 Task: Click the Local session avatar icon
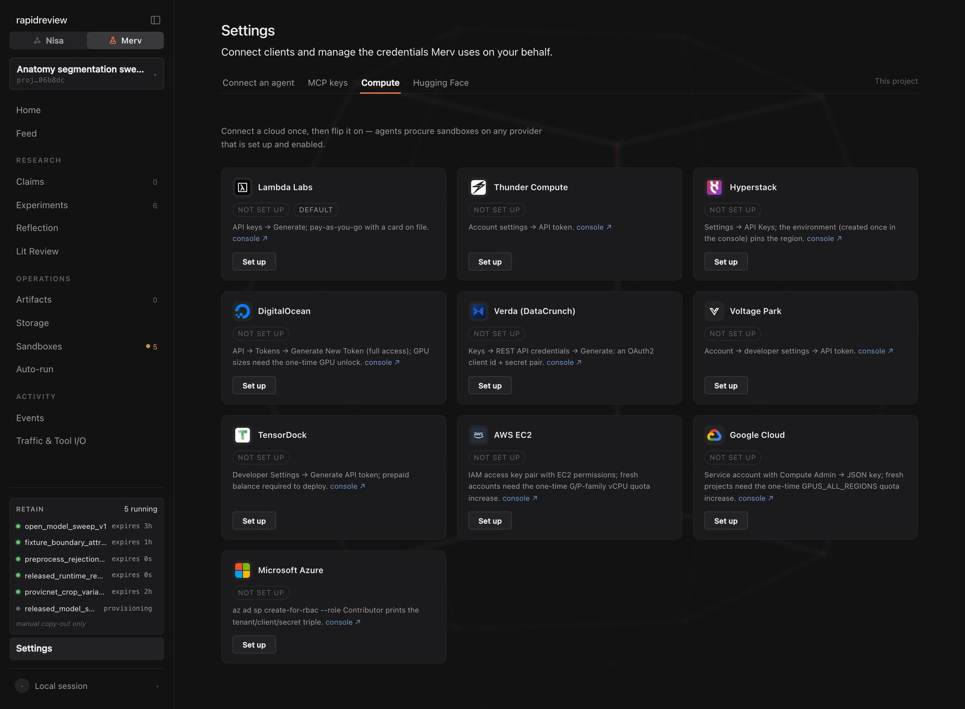point(22,686)
